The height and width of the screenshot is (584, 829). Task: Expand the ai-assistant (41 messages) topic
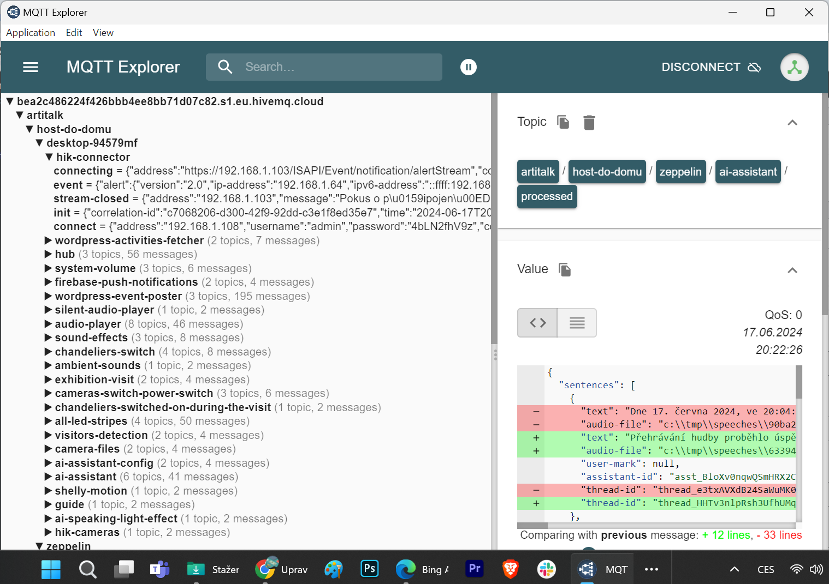tap(48, 477)
